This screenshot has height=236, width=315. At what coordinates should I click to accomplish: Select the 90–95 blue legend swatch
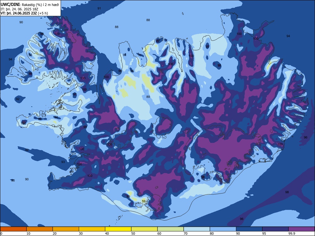249,229
